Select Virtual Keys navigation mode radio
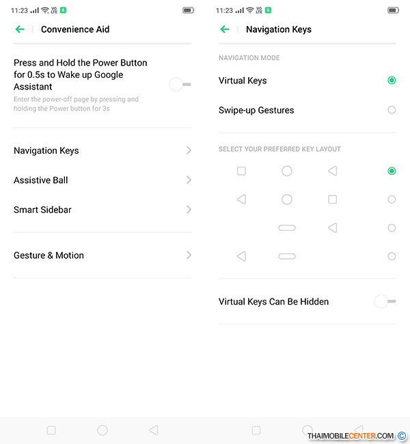The width and height of the screenshot is (410, 444). tap(392, 81)
